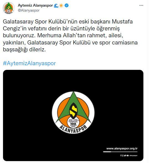The height and width of the screenshot is (163, 150).
Task: Click the yellow S emblem in the crest
Action: click(73, 111)
